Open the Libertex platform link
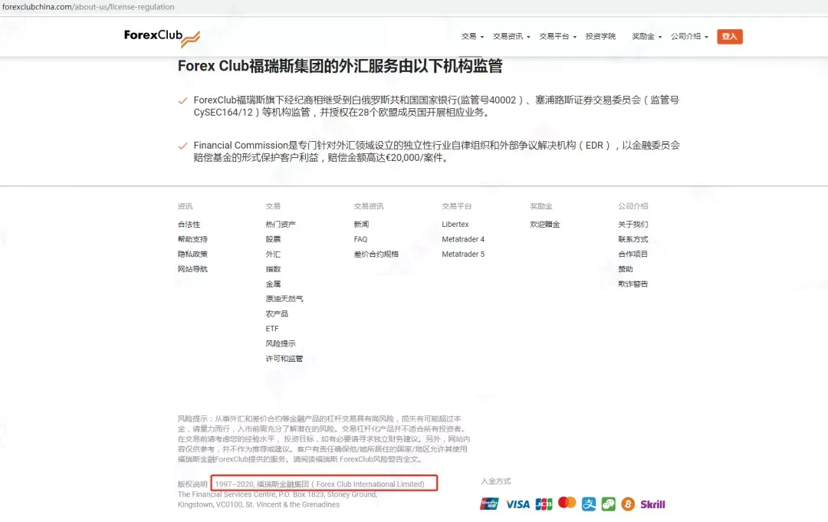This screenshot has width=828, height=522. pos(455,225)
